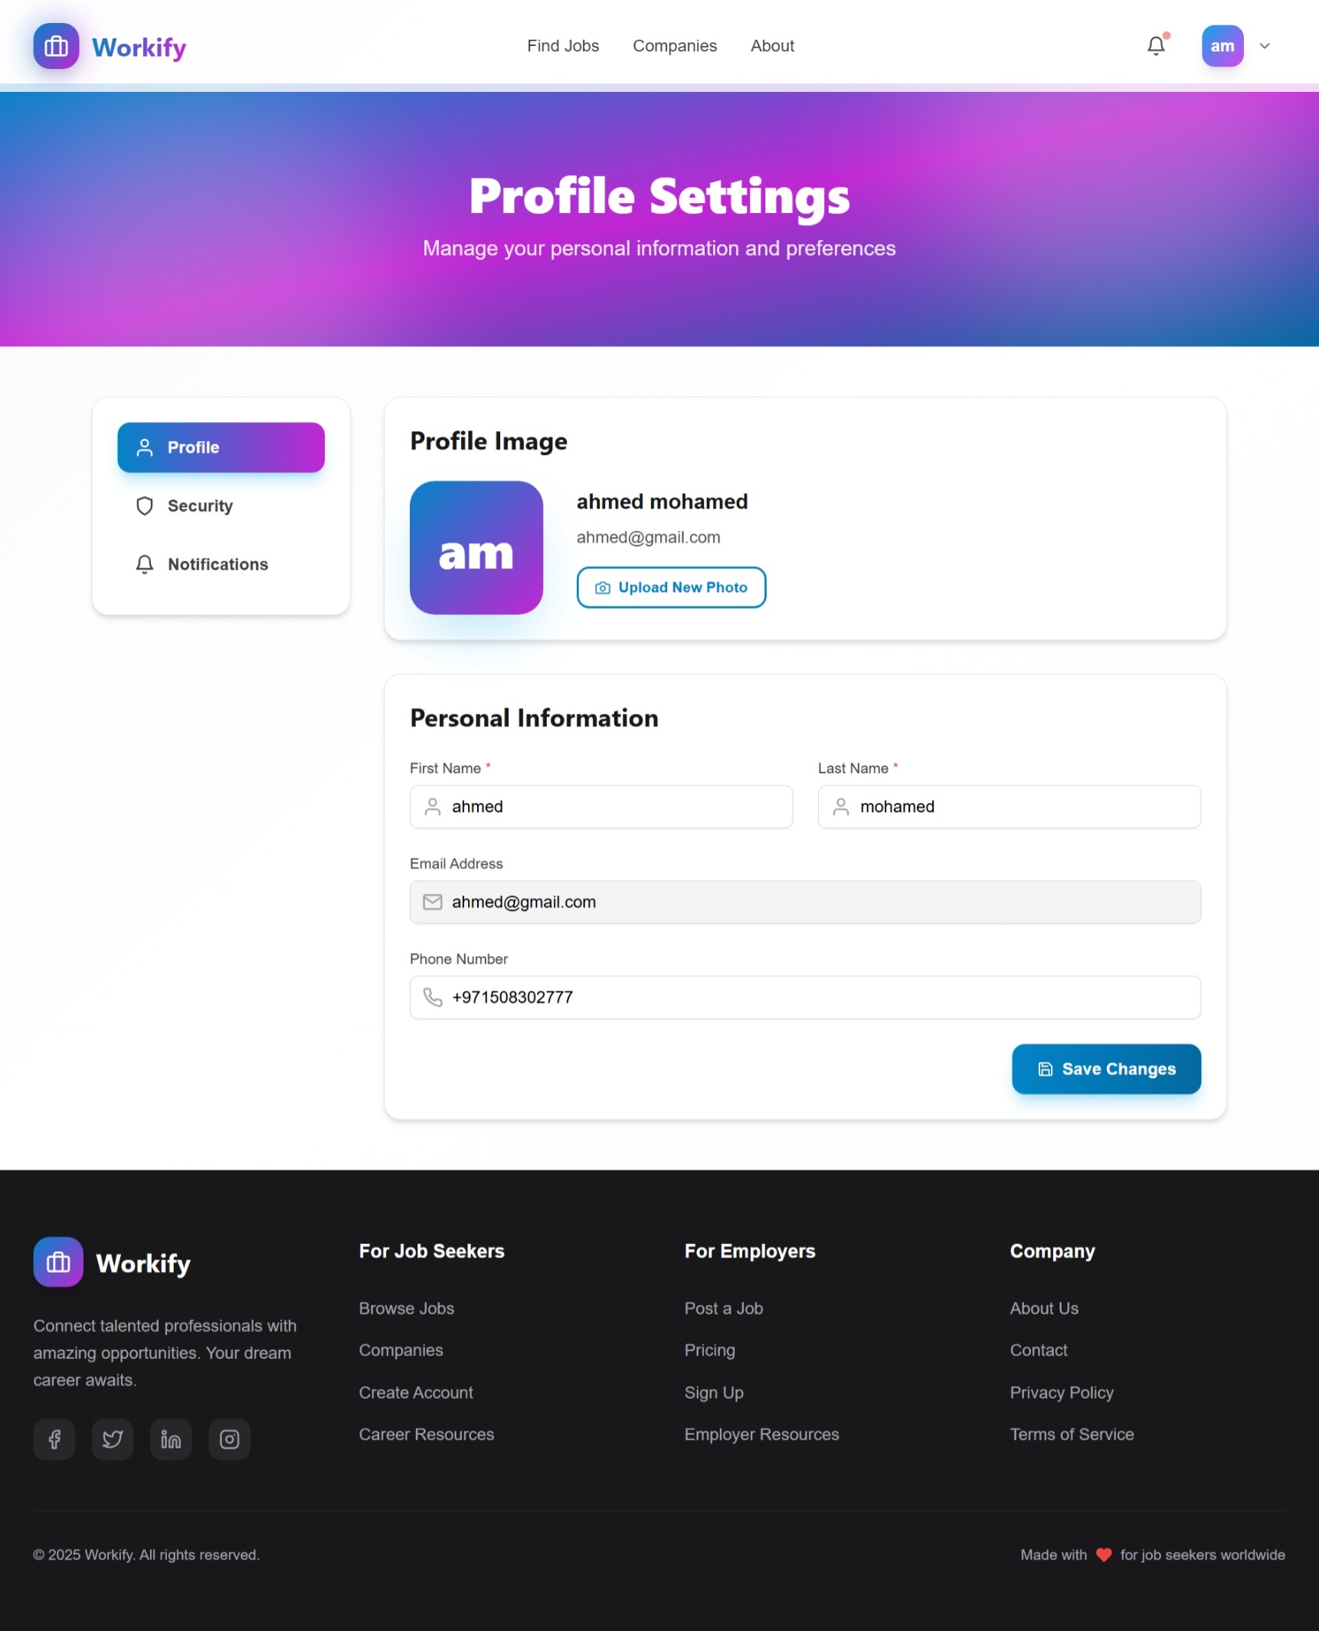Switch to the Security settings tab

[200, 506]
